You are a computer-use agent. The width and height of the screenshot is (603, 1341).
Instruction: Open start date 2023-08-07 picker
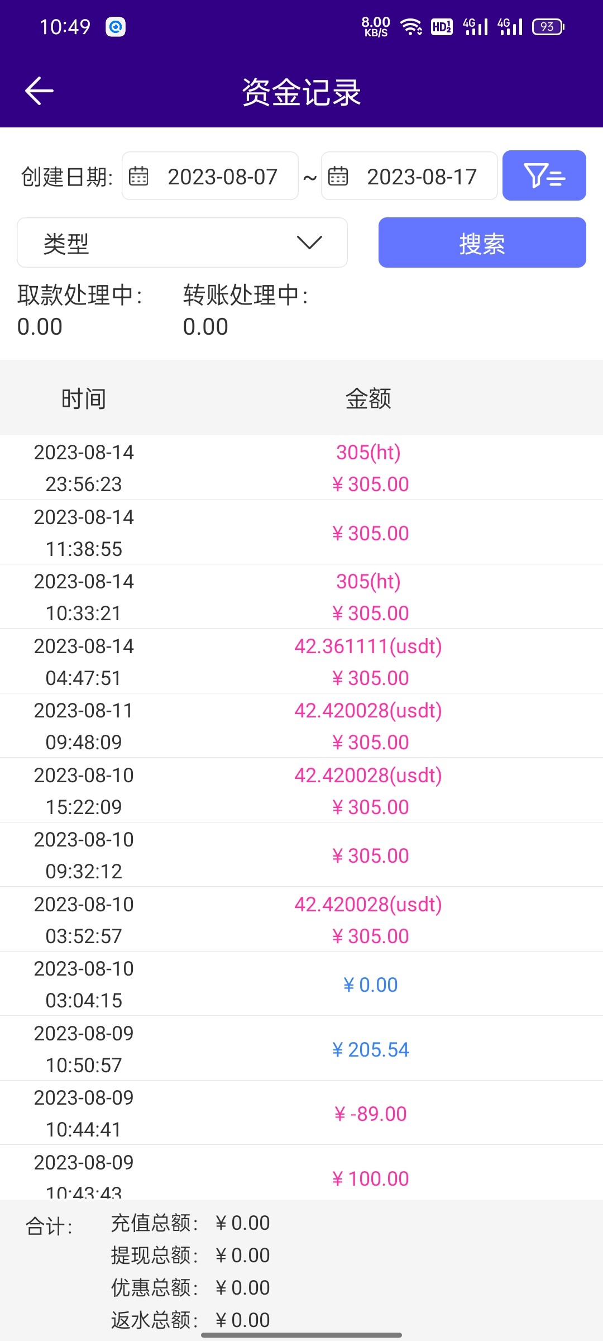pos(222,177)
